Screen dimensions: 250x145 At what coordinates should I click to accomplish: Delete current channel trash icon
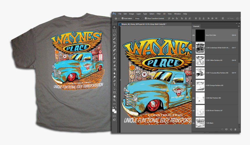point(235,129)
